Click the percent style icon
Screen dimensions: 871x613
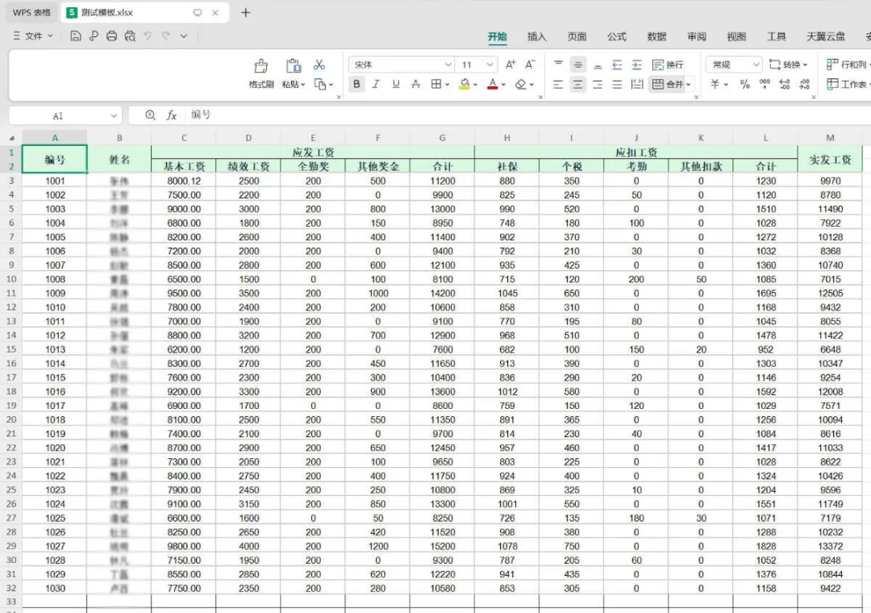(744, 85)
